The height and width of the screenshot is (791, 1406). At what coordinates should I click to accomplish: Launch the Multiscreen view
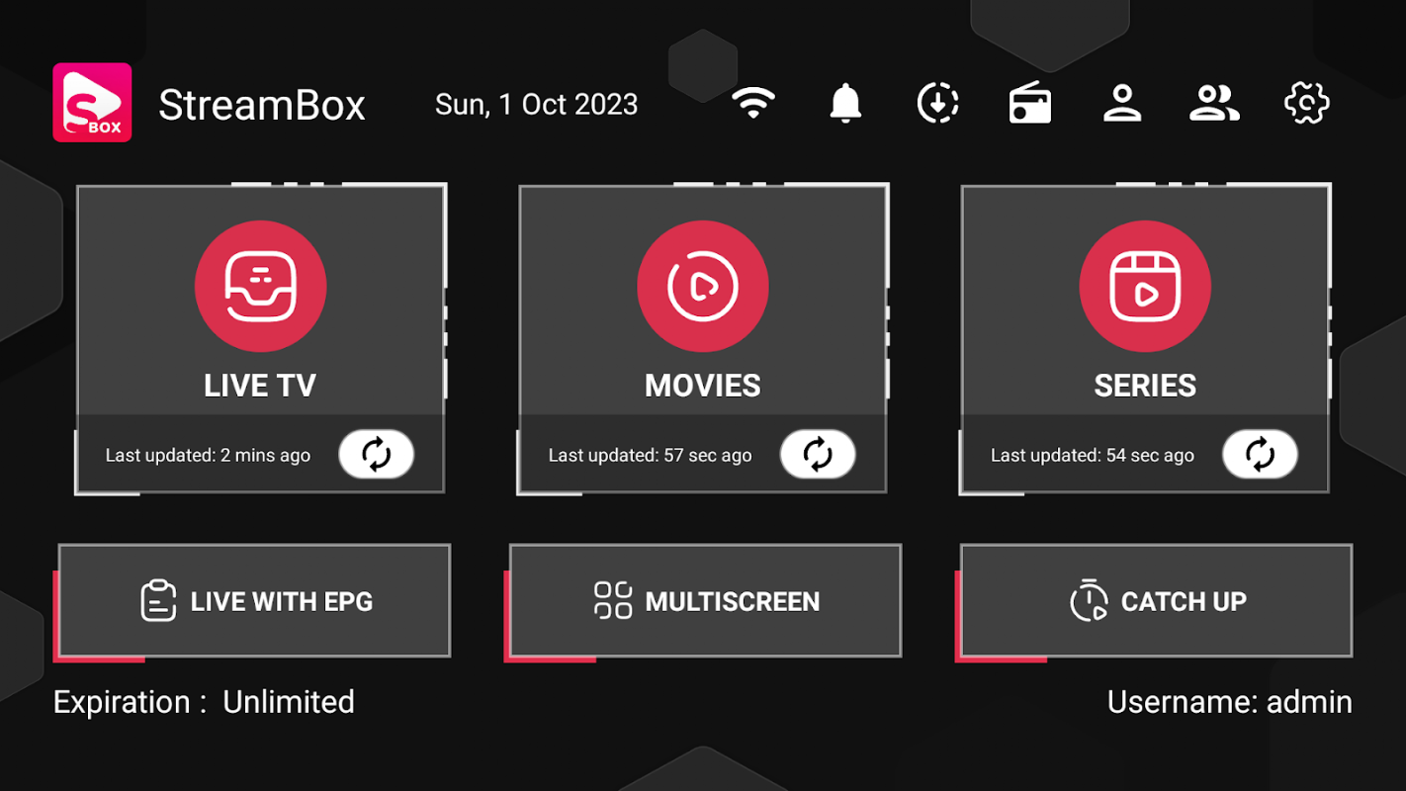(705, 601)
